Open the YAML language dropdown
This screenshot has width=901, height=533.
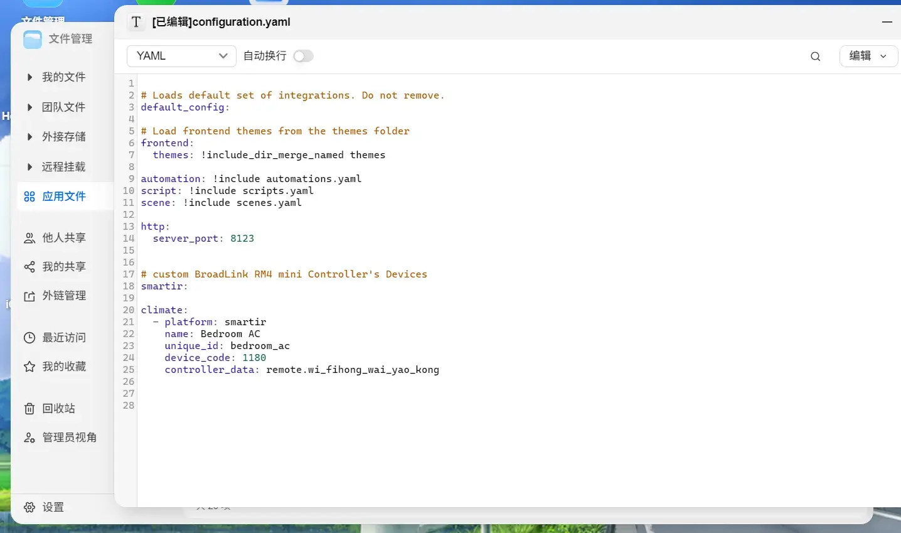pyautogui.click(x=181, y=56)
